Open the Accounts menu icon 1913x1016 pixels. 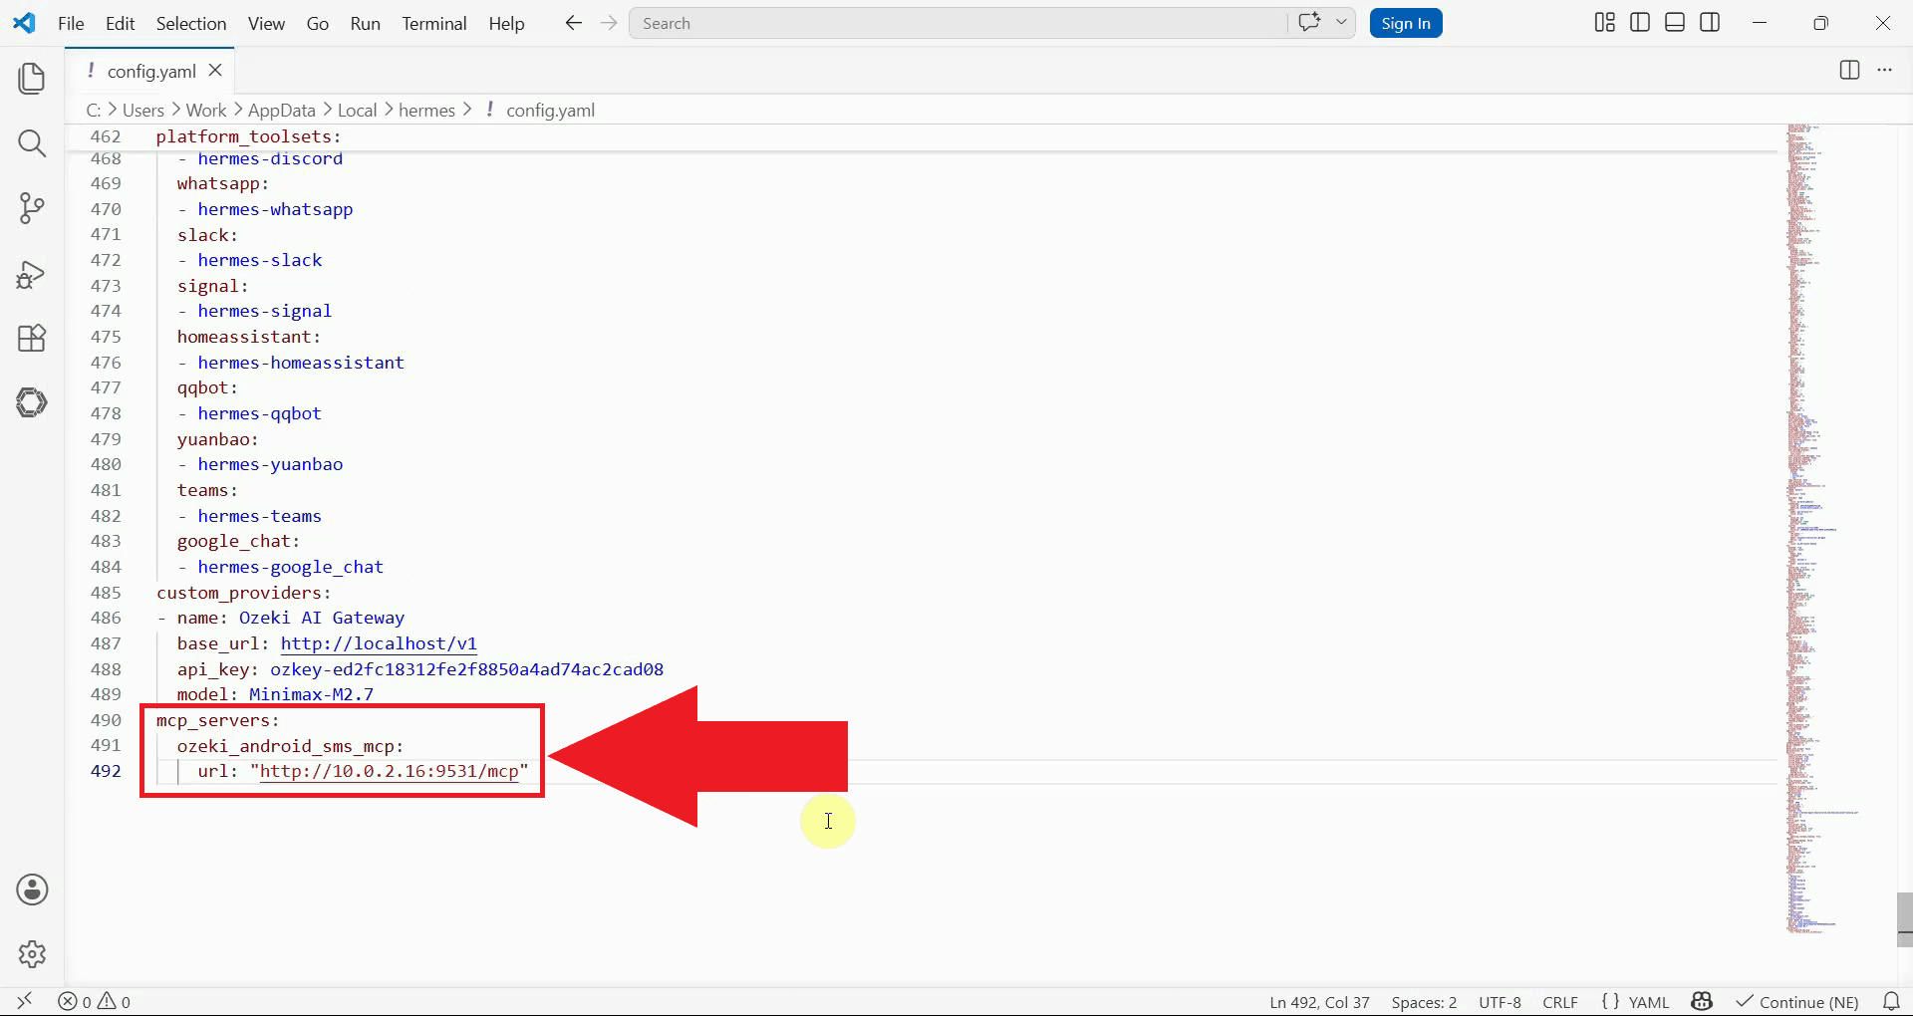pyautogui.click(x=32, y=889)
